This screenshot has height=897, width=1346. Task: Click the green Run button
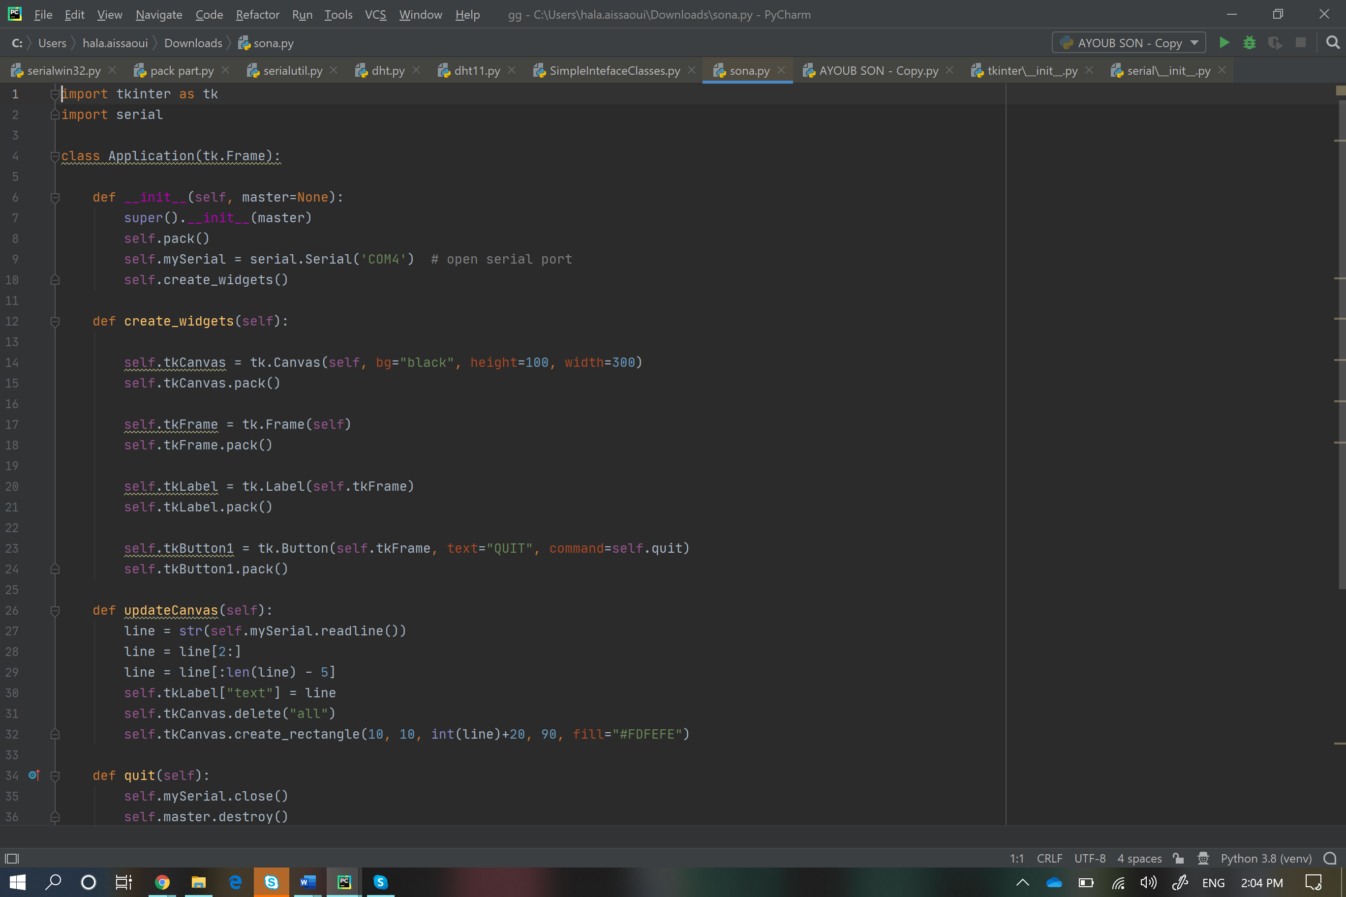[1224, 43]
